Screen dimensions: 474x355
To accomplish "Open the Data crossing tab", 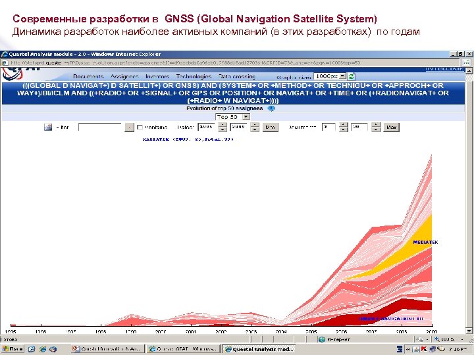I will pyautogui.click(x=237, y=76).
